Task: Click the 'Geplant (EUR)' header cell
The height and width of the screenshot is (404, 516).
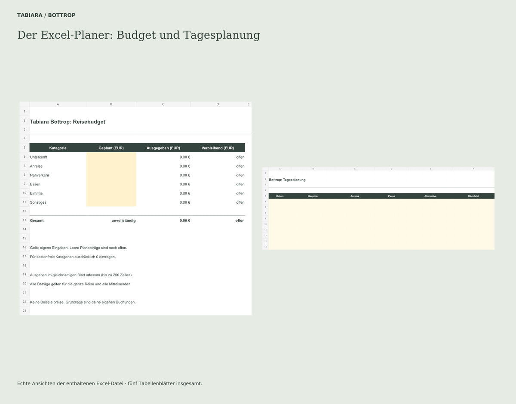Action: [x=111, y=148]
